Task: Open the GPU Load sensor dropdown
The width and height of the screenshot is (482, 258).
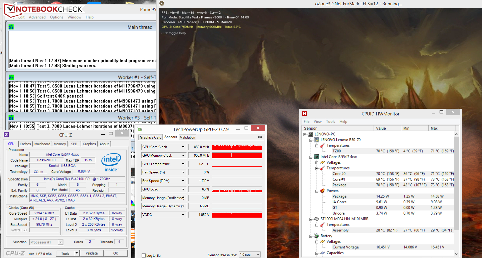Action: pyautogui.click(x=183, y=189)
